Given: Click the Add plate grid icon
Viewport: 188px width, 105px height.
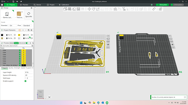Looking at the screenshot, I should click(70, 9).
